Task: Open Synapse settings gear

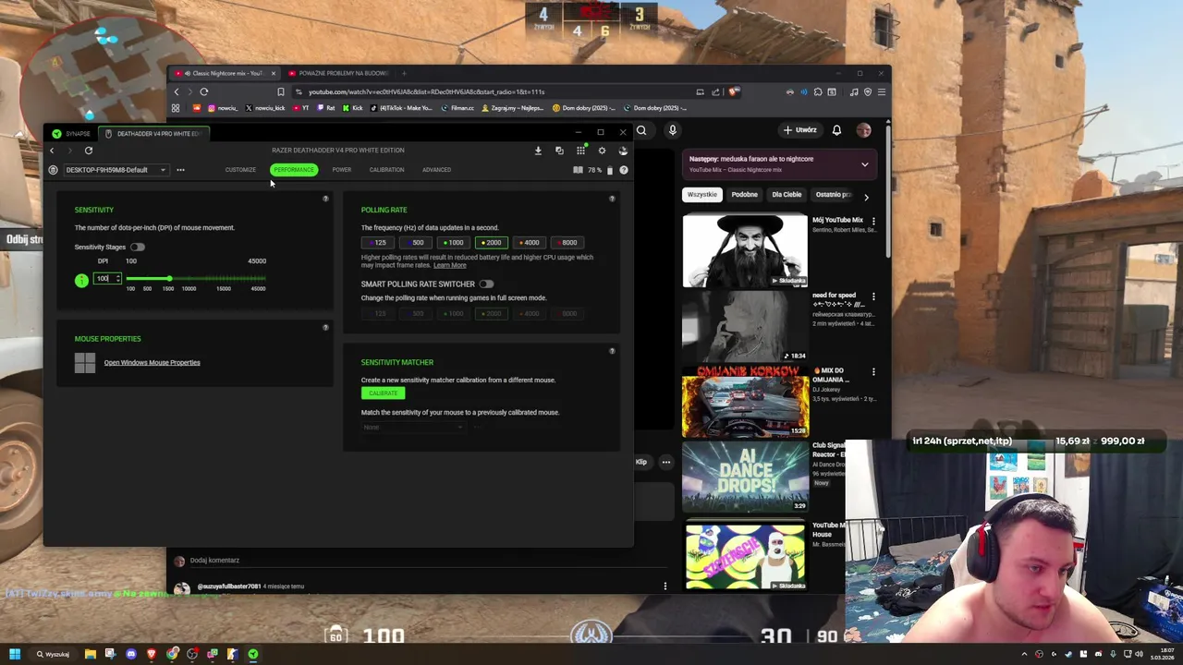Action: [x=602, y=151]
